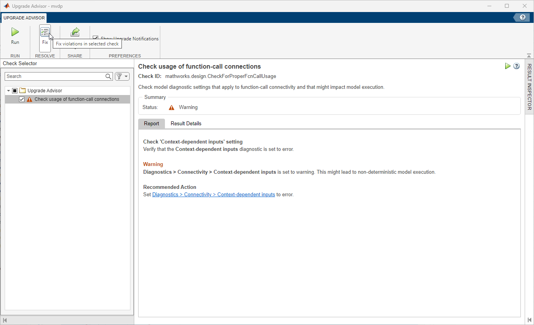Image resolution: width=534 pixels, height=325 pixels.
Task: Uncheck the function-call connections check
Action: tap(22, 99)
